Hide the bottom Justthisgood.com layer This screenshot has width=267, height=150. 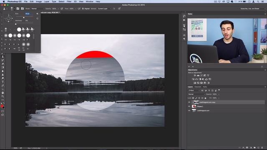(x=189, y=110)
